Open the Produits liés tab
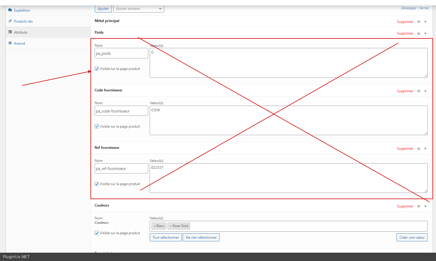The width and height of the screenshot is (436, 261). 23,21
